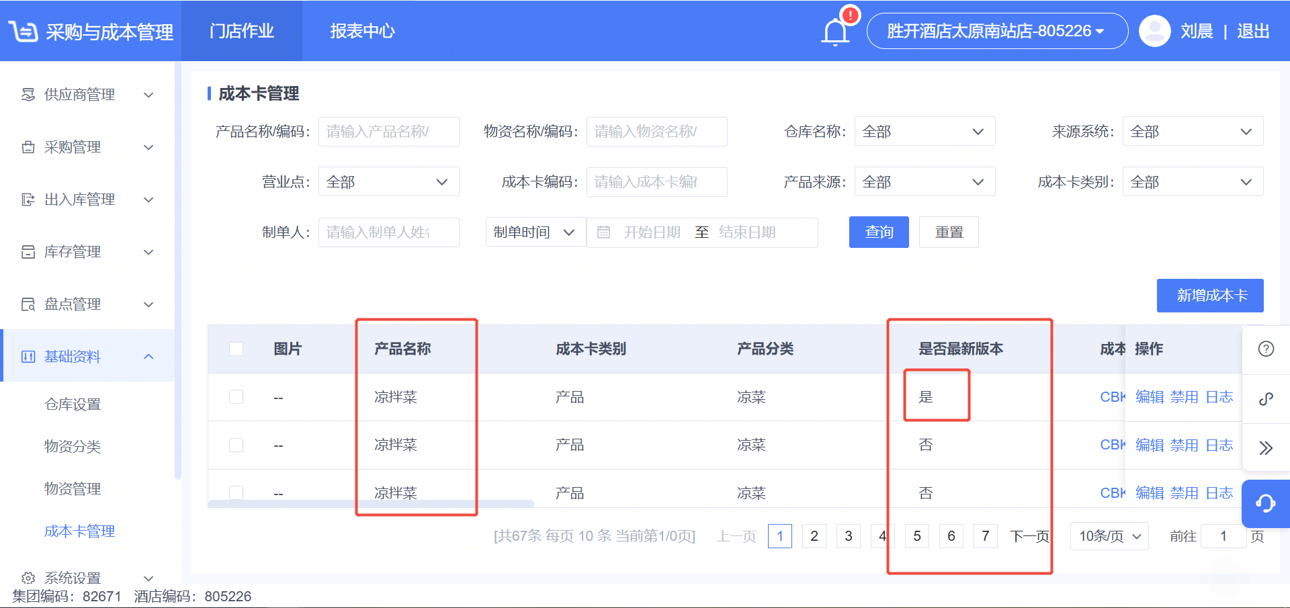
Task: Expand the 采购管理 menu
Action: 149,147
